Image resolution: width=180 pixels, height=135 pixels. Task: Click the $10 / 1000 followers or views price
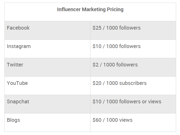click(127, 102)
